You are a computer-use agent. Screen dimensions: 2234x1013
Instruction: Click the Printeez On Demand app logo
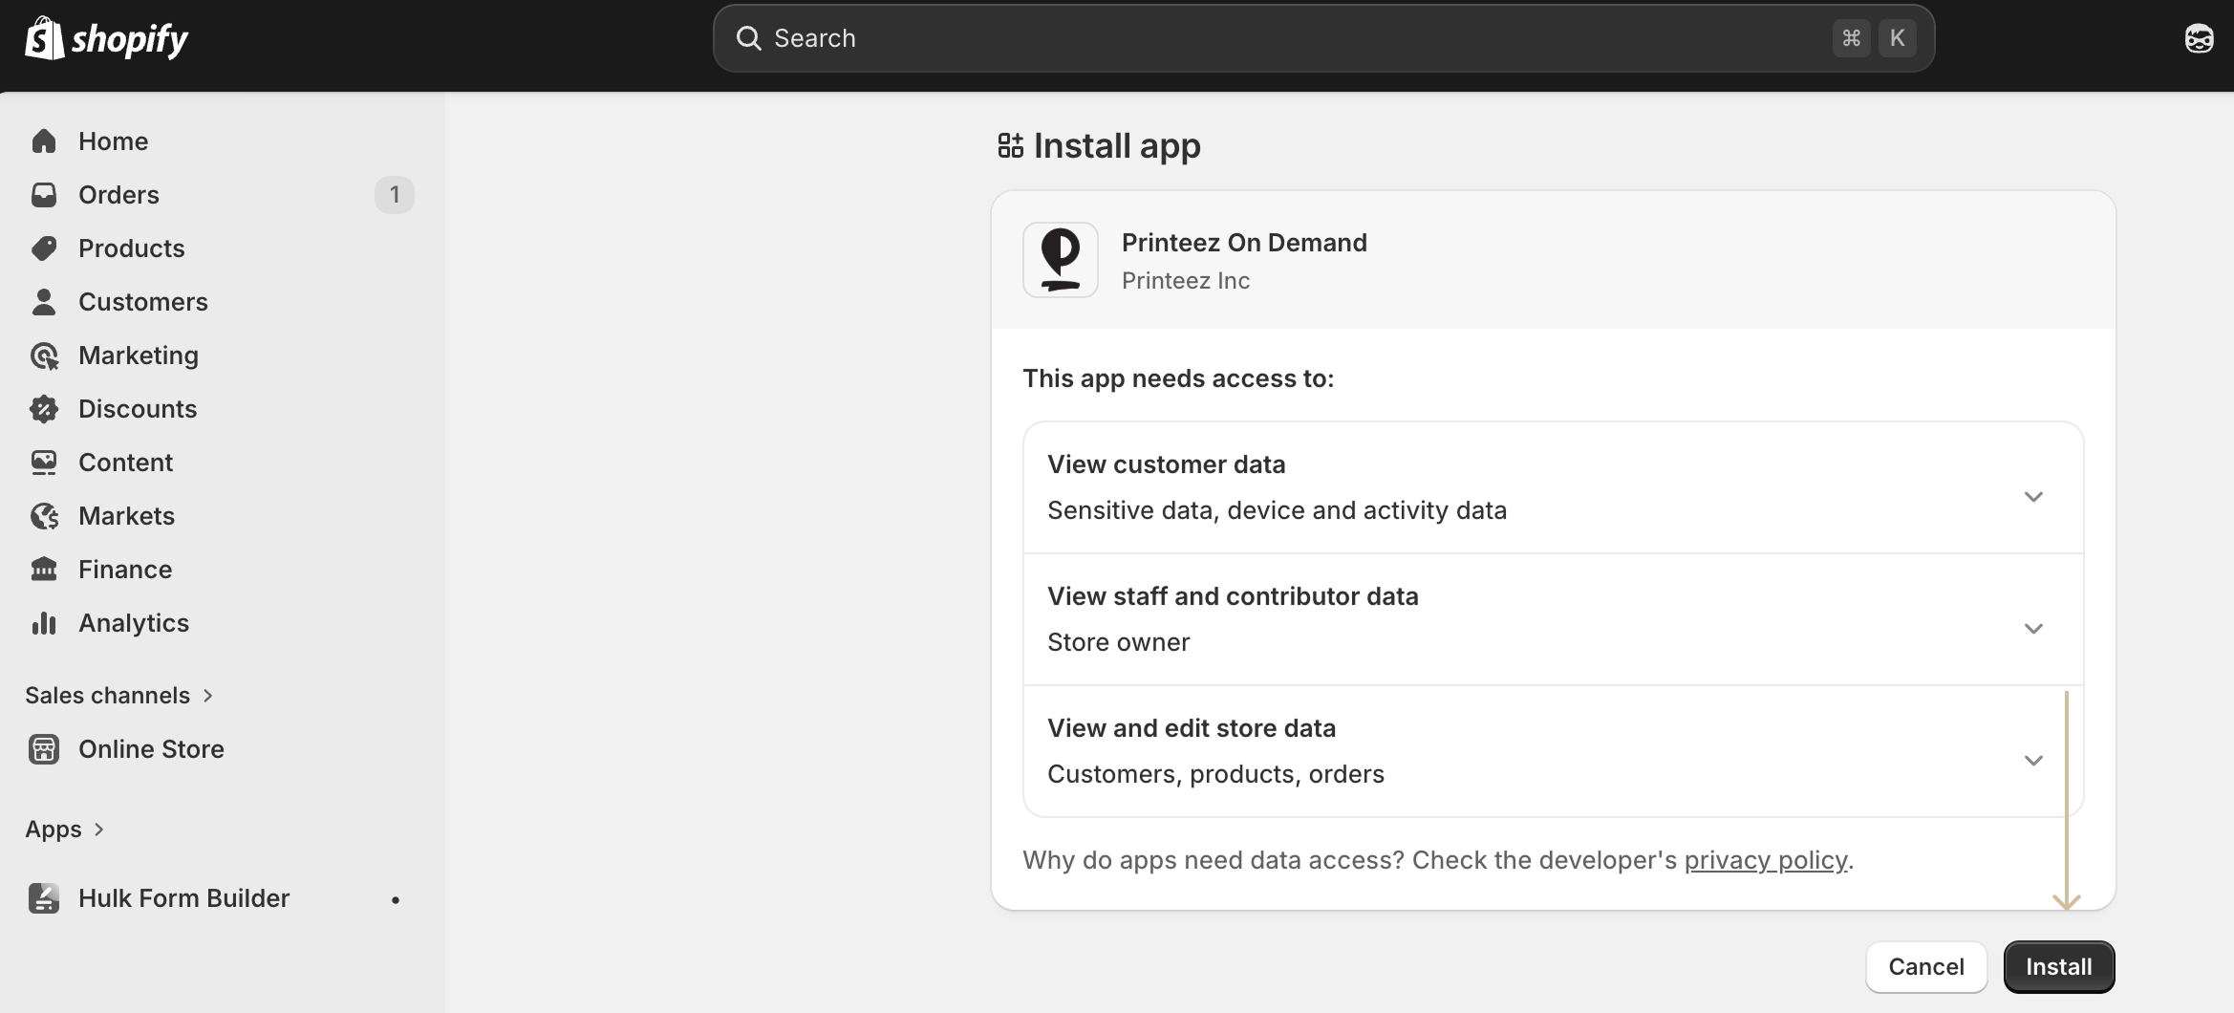(x=1061, y=260)
